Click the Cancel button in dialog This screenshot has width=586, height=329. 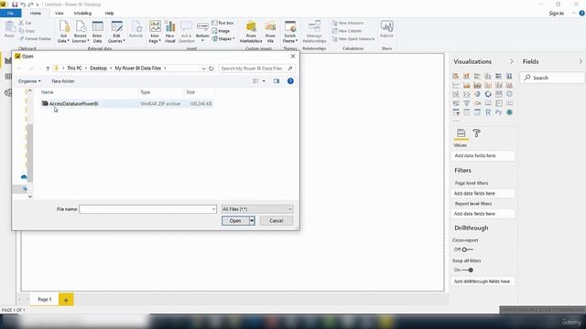point(277,221)
